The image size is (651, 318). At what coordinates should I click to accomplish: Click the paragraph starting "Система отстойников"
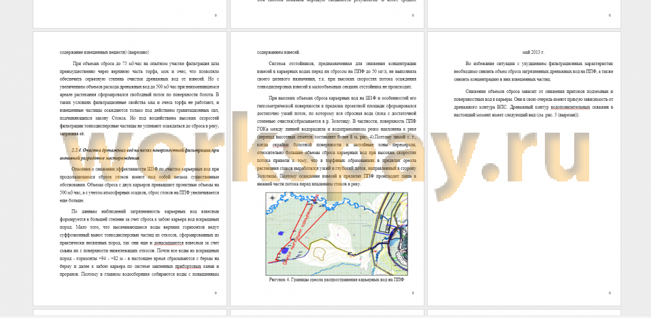(x=337, y=75)
